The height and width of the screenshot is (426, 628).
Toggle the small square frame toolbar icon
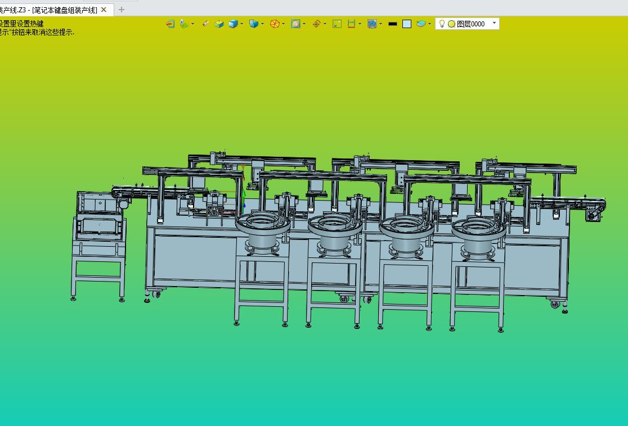coord(337,24)
